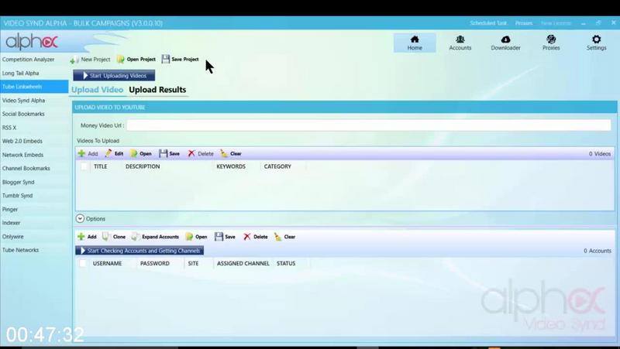Image resolution: width=620 pixels, height=349 pixels.
Task: Start Uploading Videos
Action: pos(114,75)
